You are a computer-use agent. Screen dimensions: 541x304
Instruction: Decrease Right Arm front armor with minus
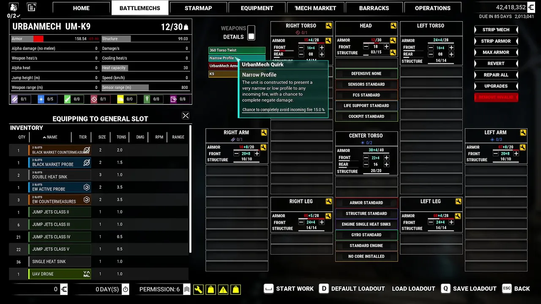[x=236, y=154]
